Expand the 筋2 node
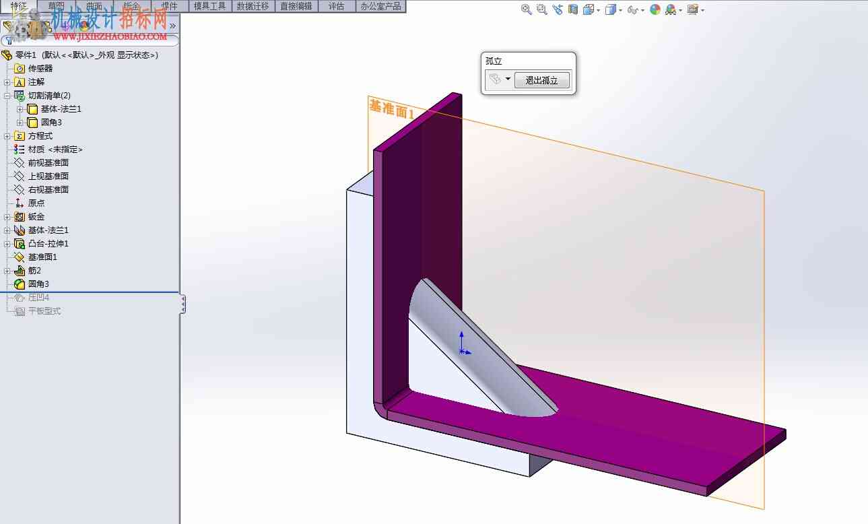Image resolution: width=868 pixels, height=524 pixels. point(7,271)
